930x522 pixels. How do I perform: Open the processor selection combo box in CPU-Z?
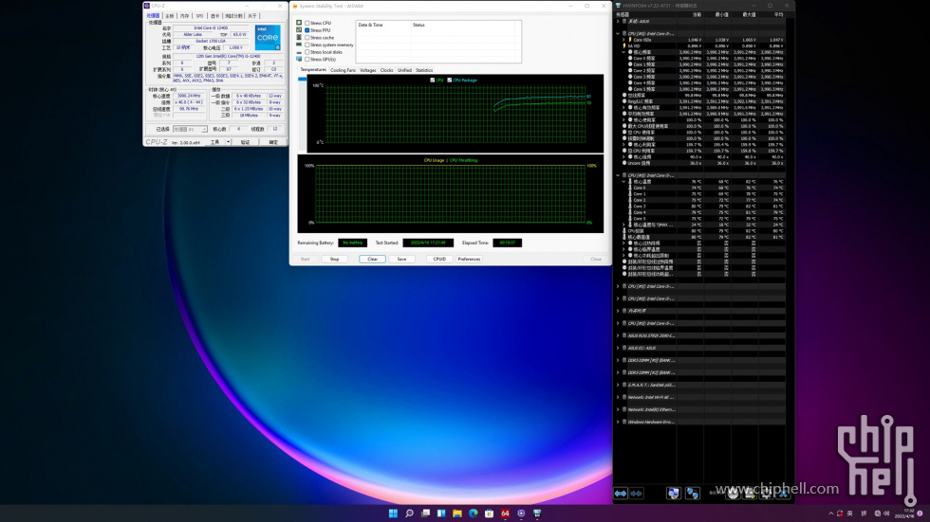coord(190,129)
